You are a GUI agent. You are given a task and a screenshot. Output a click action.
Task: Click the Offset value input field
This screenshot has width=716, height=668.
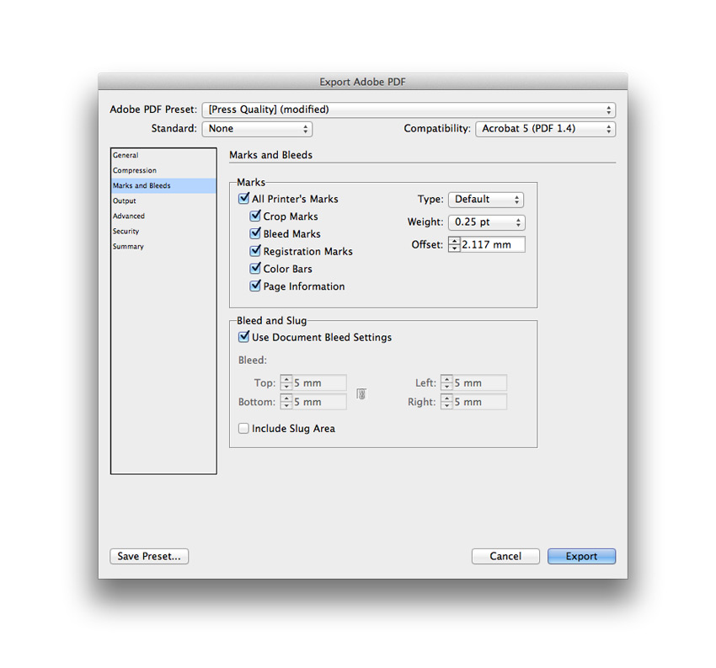tap(492, 244)
